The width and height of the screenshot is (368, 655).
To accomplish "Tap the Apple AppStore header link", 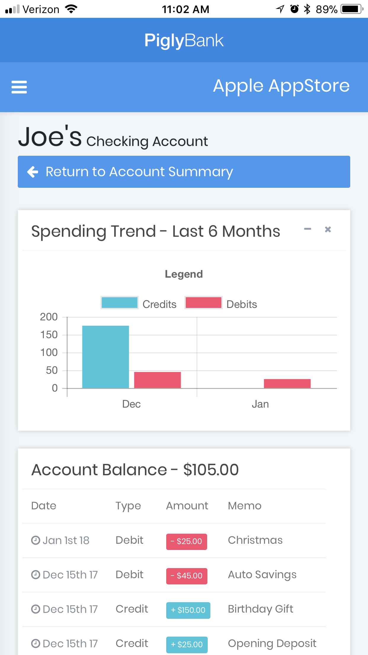I will point(281,86).
